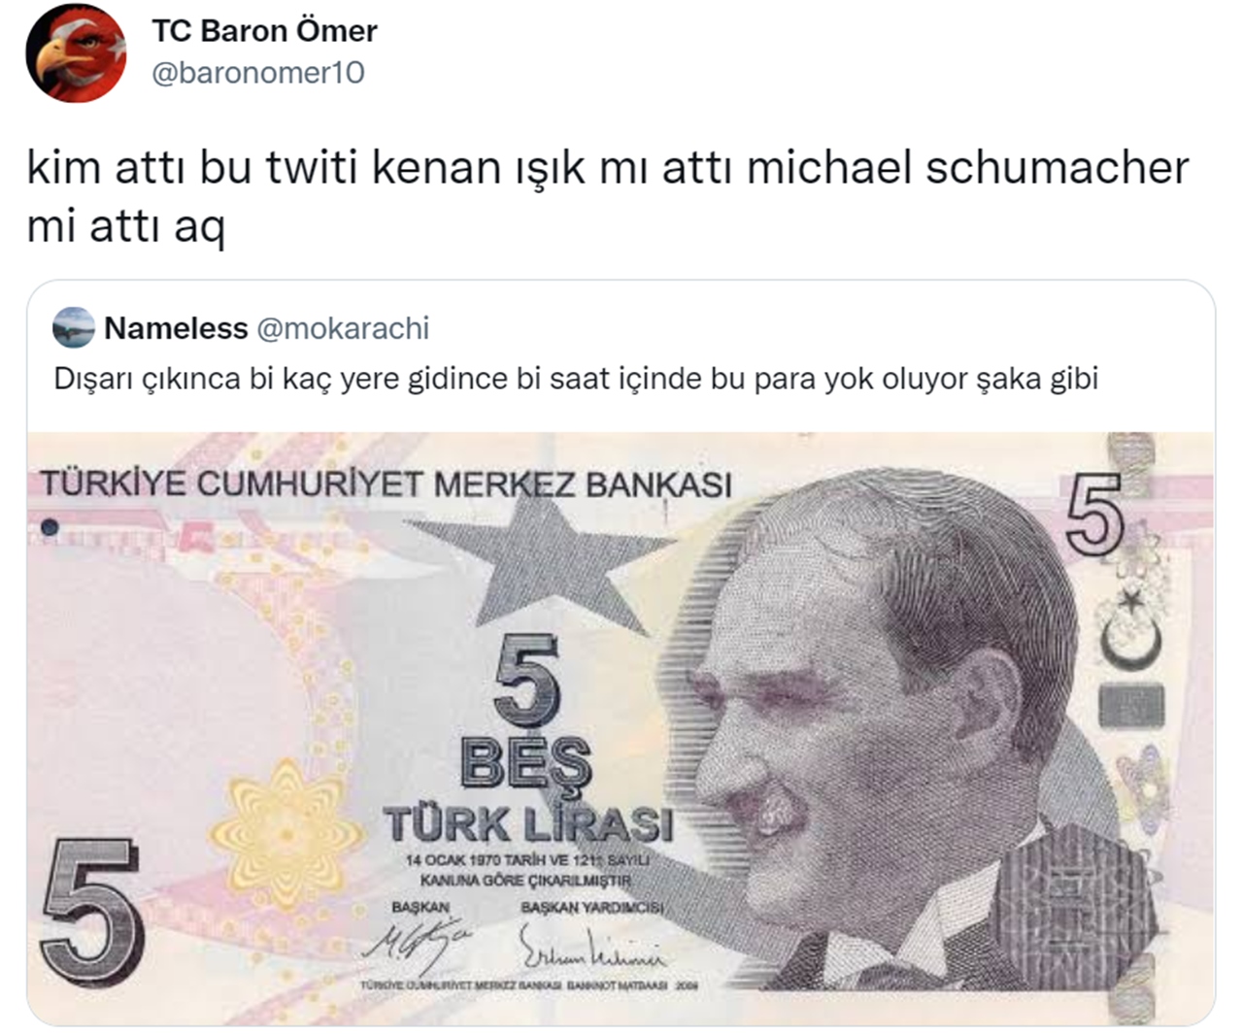Viewport: 1243px width, 1034px height.
Task: Click the TÜRKİYE CUMHURİYET MERKEZ BANKASI heading
Action: (x=386, y=484)
